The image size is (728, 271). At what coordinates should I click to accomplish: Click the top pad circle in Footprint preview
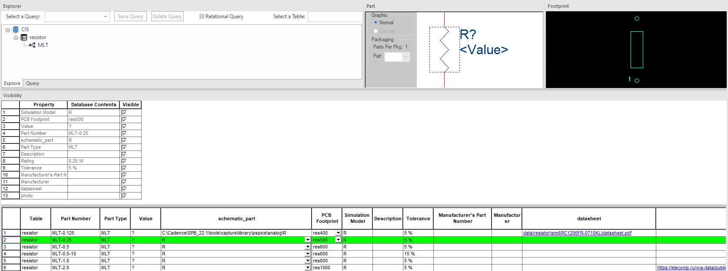(637, 19)
